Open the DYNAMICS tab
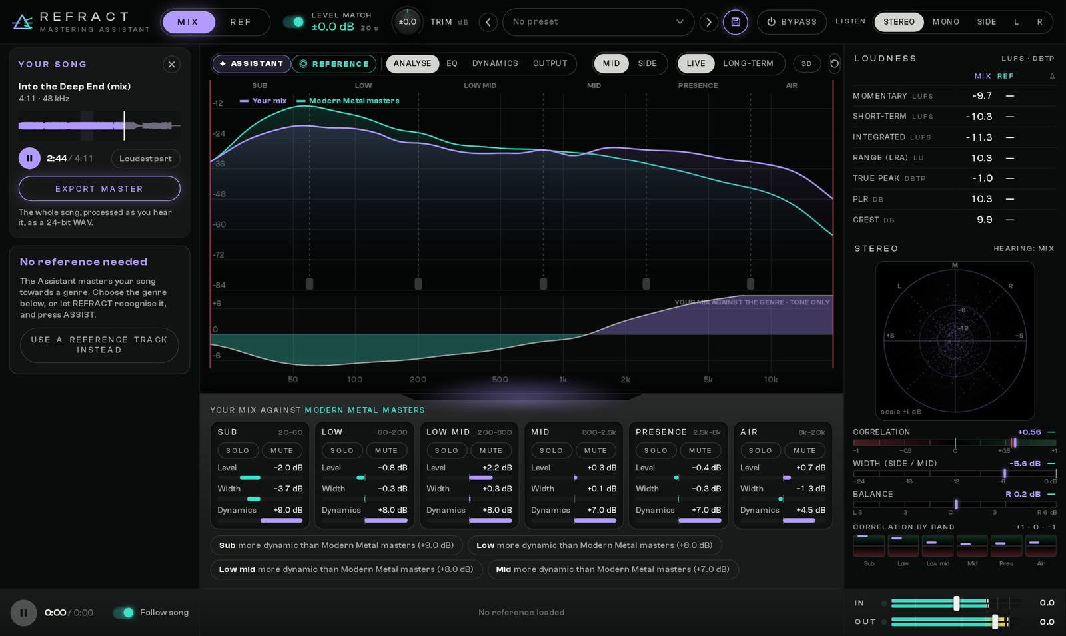Screen dimensions: 1066x636 click(495, 64)
